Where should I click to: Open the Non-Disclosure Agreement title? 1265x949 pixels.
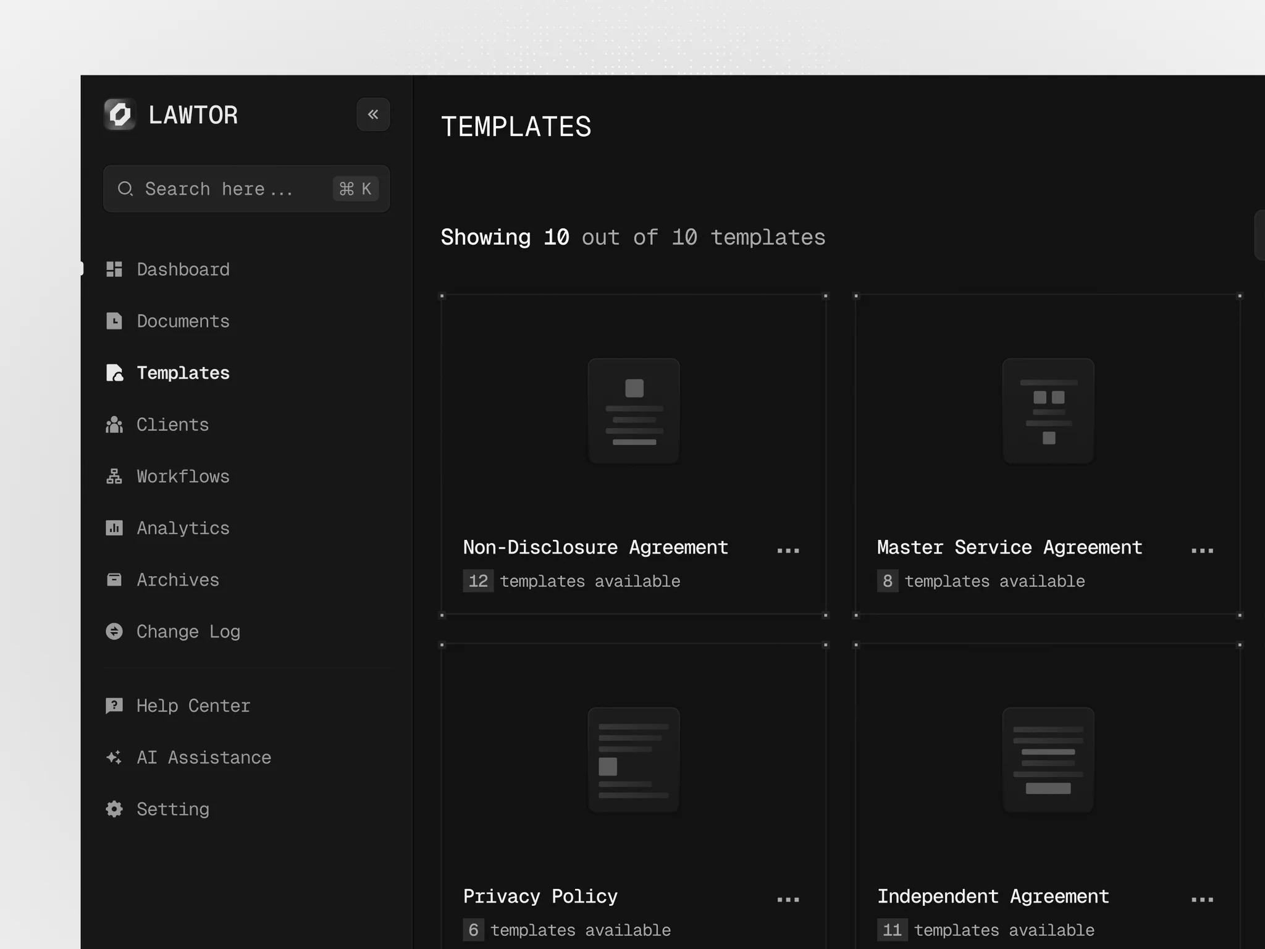pos(595,547)
